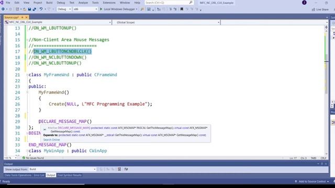Viewport: 335px width, 188px height.
Task: Pin the Source.cpp tab
Action: tap(22, 17)
